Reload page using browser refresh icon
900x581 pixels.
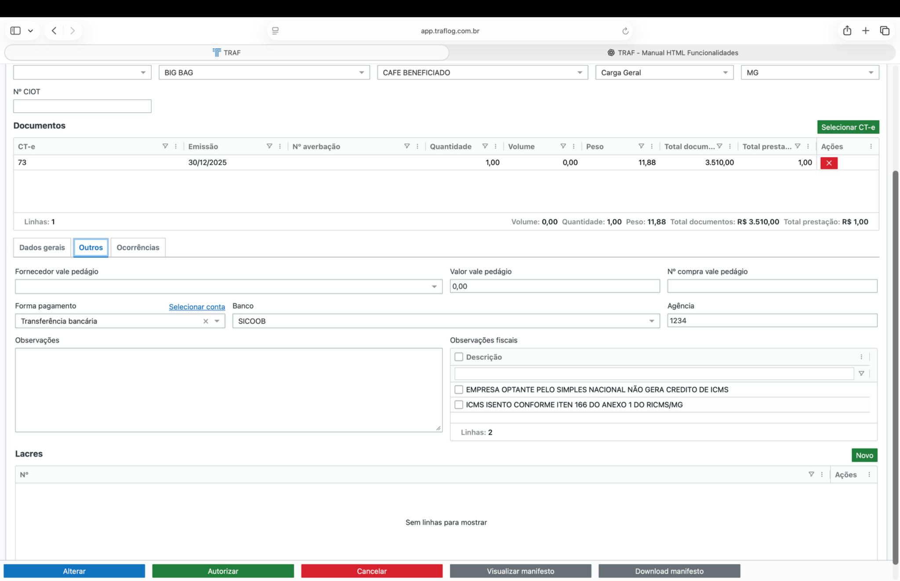(x=625, y=31)
